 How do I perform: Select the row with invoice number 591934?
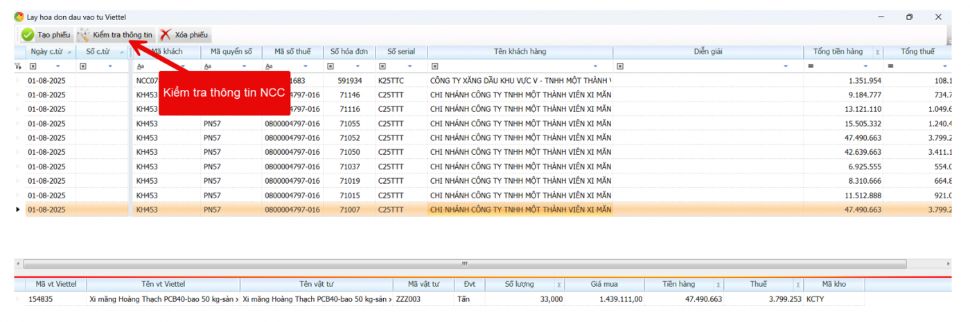349,80
